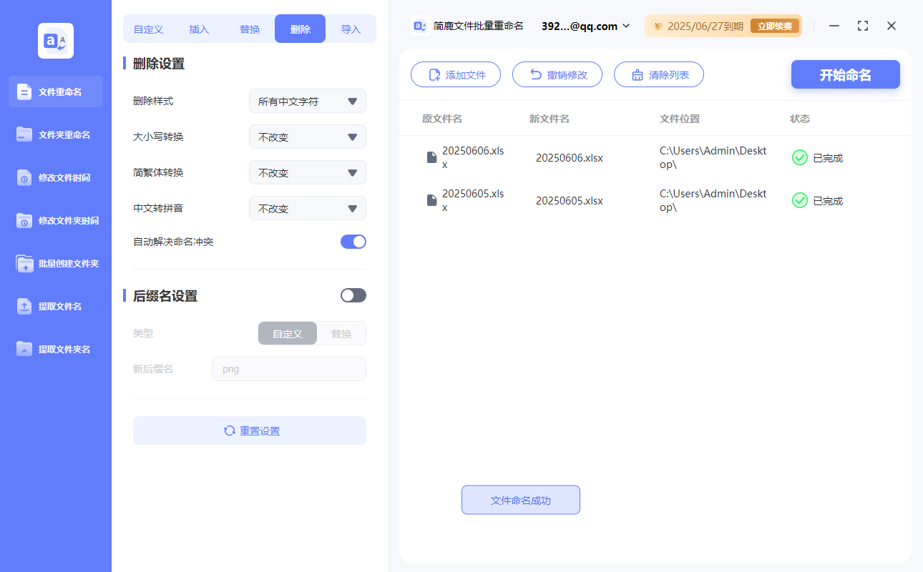Click the 新后缀名 input field

click(x=288, y=368)
